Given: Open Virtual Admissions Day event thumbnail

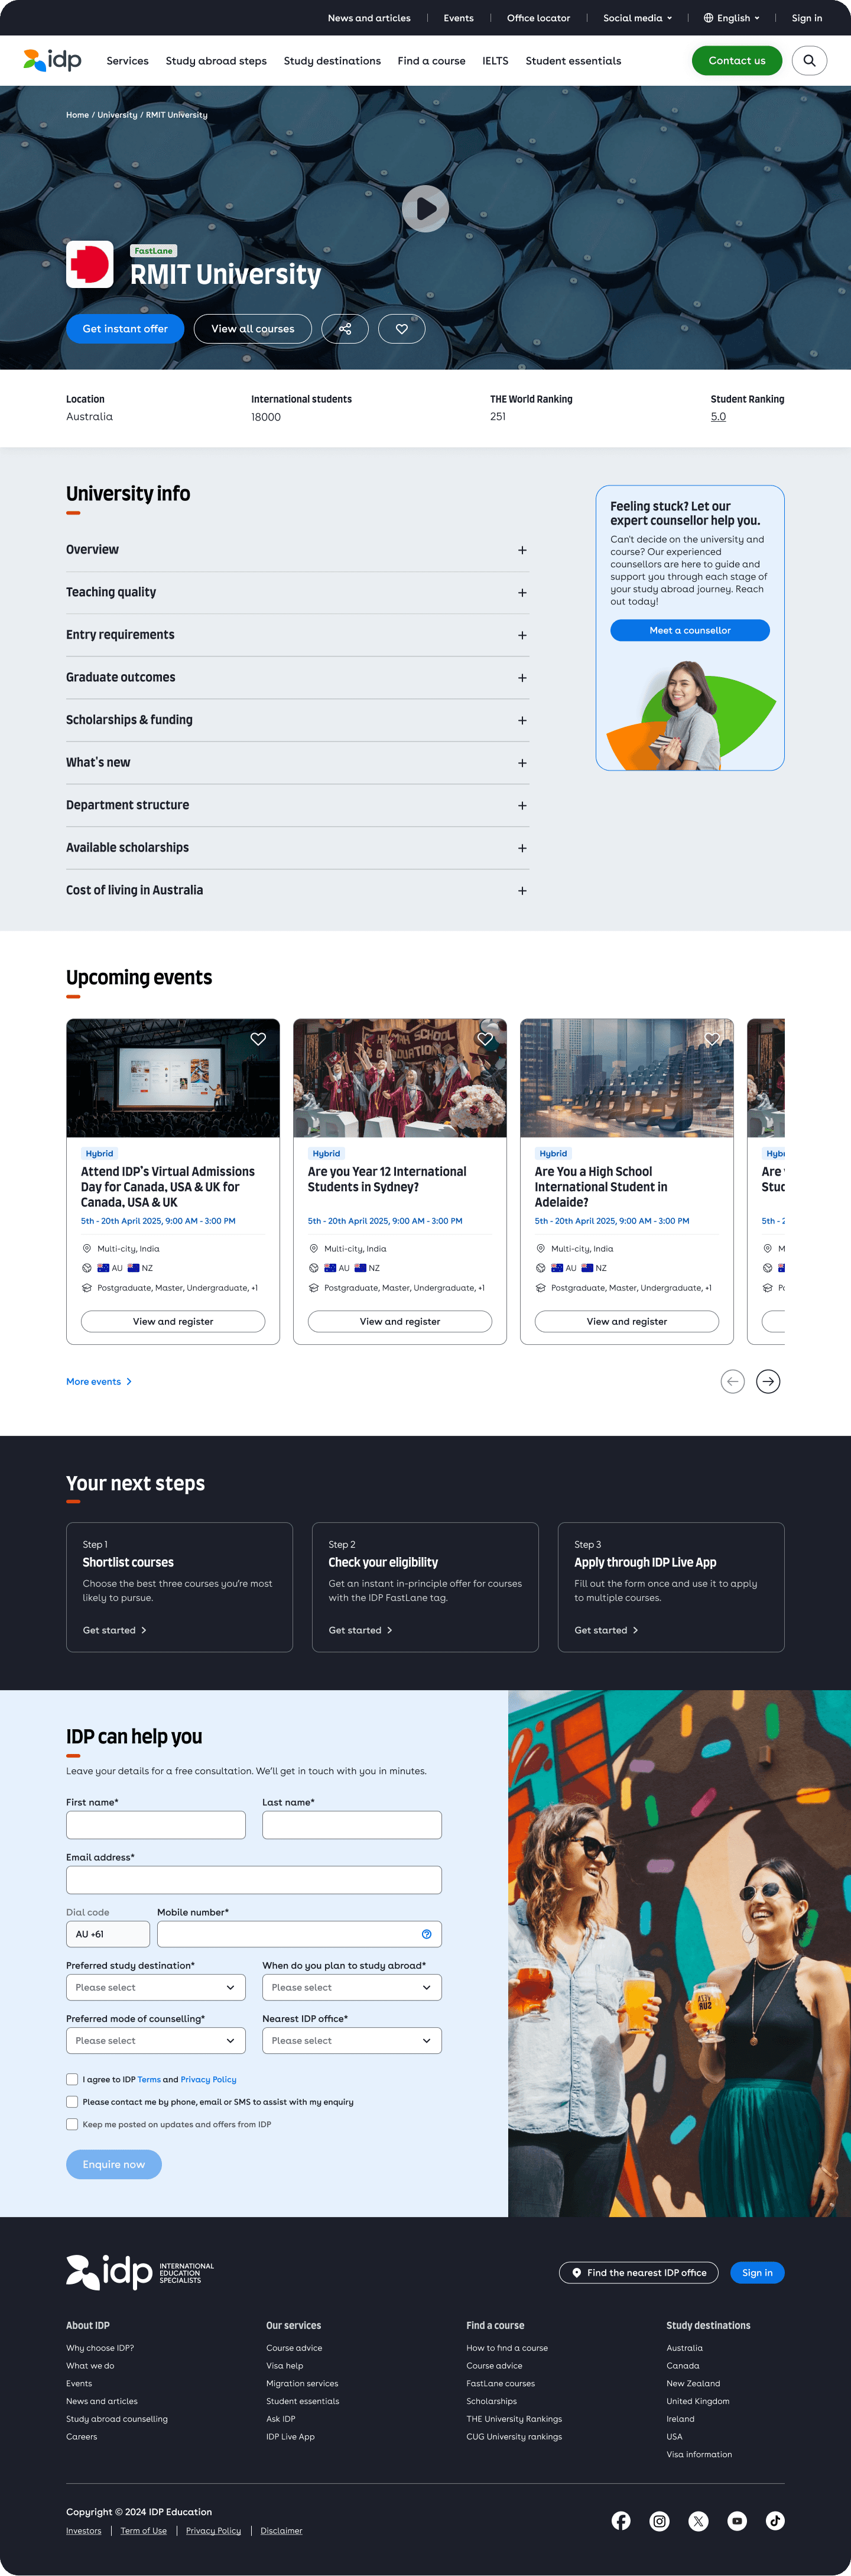Looking at the screenshot, I should tap(173, 1078).
